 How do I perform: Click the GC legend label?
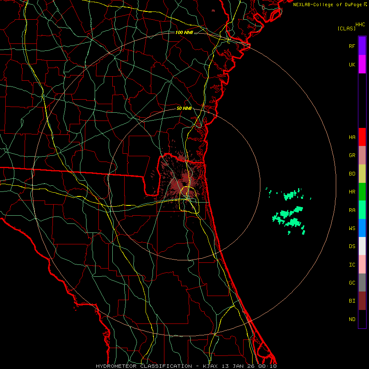[352, 283]
